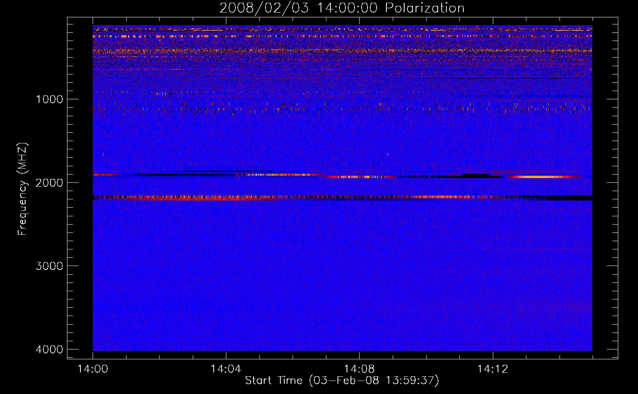Click the 1000 frequency tick label
This screenshot has height=394, width=638.
pyautogui.click(x=50, y=99)
